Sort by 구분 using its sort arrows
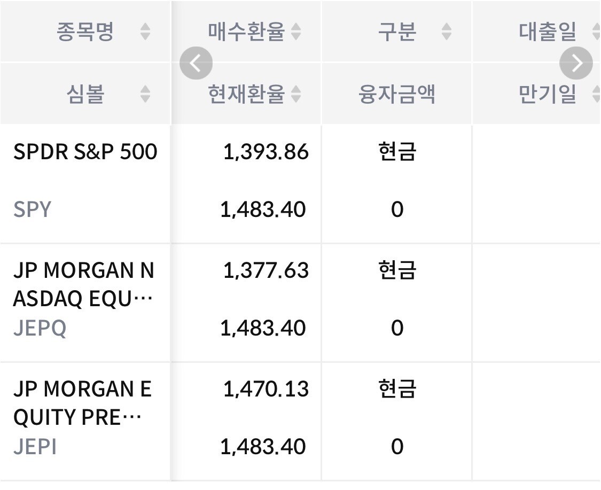 click(x=447, y=33)
